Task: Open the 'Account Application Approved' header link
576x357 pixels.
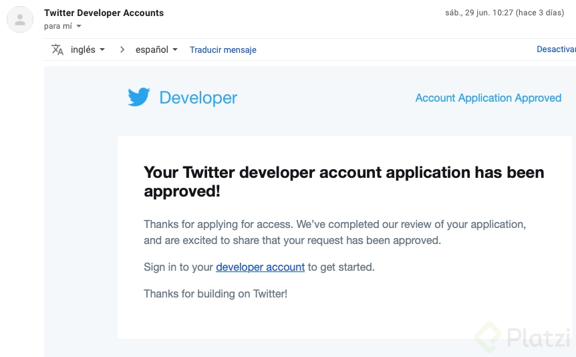Action: click(488, 98)
